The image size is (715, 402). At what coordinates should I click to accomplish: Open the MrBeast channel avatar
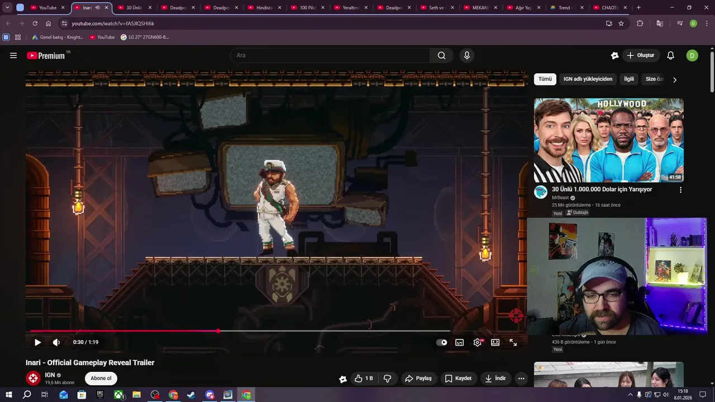pos(541,192)
